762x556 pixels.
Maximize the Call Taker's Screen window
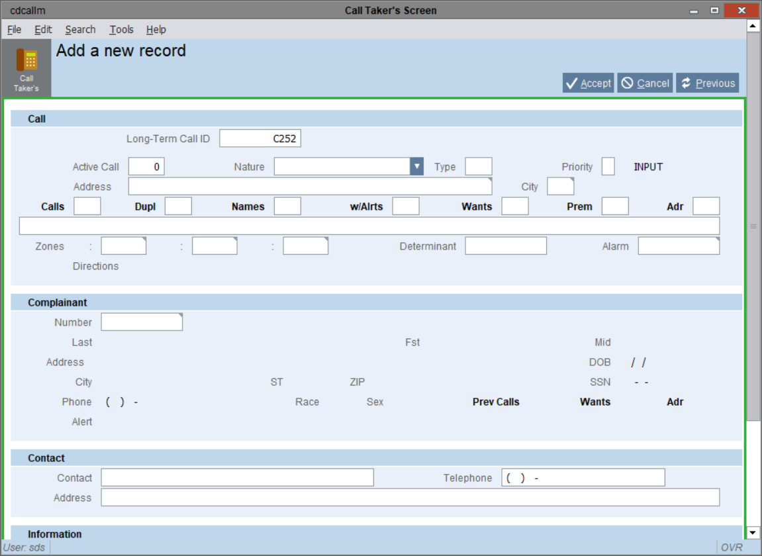pos(714,10)
